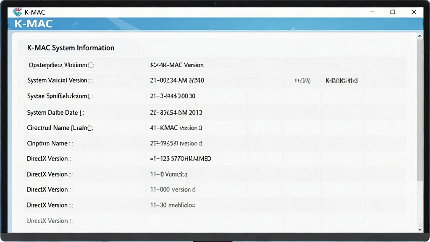
Task: Click the value beside System Dalbe Date
Action: pos(176,113)
